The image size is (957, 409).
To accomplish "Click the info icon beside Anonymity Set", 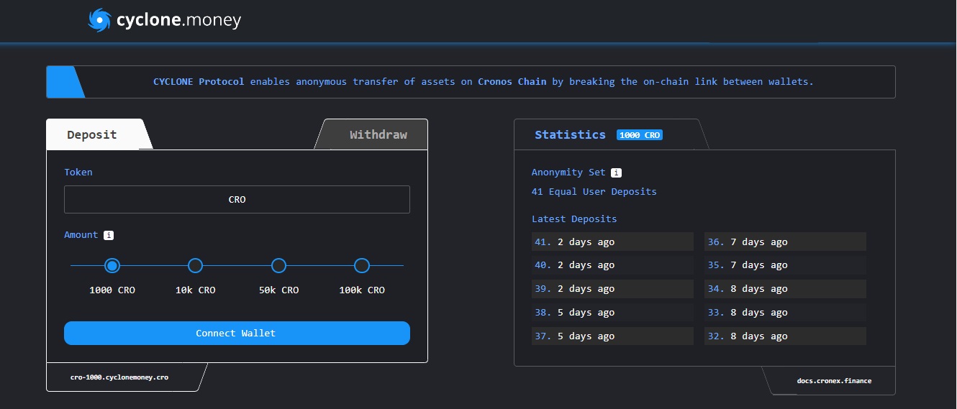I will click(x=616, y=173).
